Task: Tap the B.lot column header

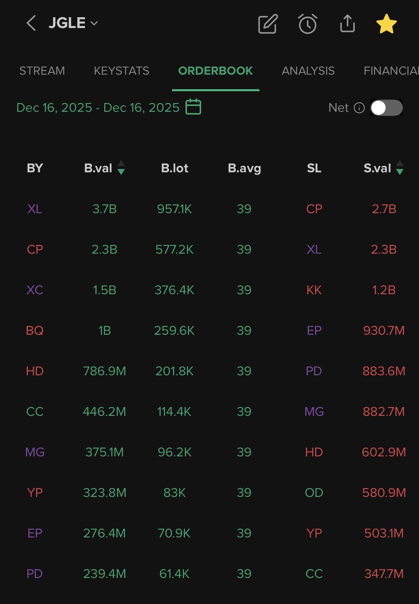Action: click(x=174, y=168)
